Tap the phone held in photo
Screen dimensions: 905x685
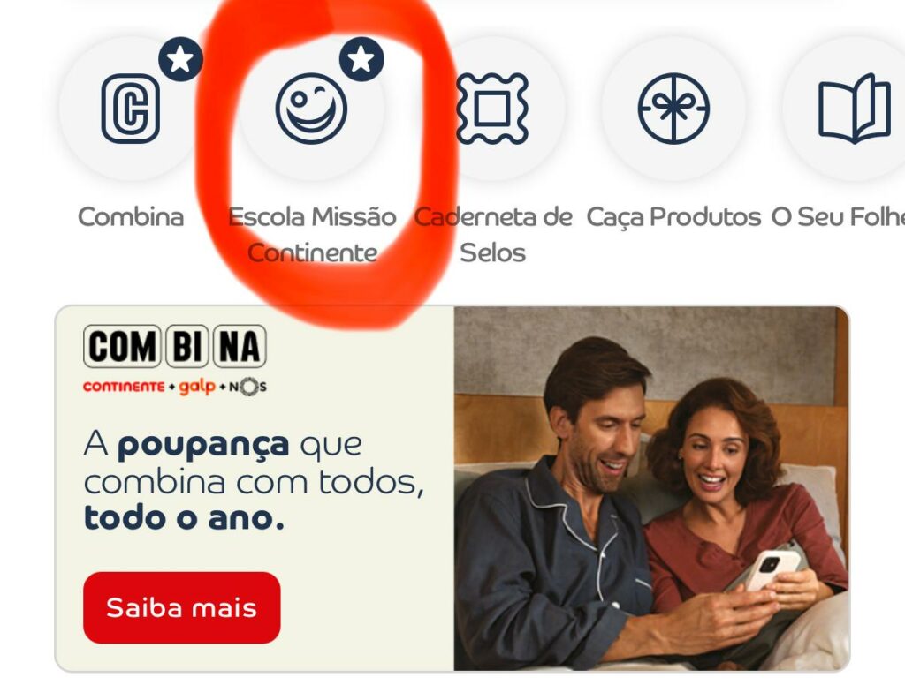tap(771, 568)
